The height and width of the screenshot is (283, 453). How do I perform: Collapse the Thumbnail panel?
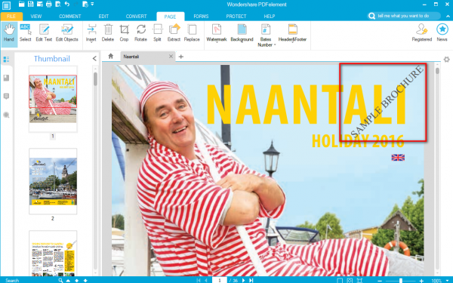point(94,59)
